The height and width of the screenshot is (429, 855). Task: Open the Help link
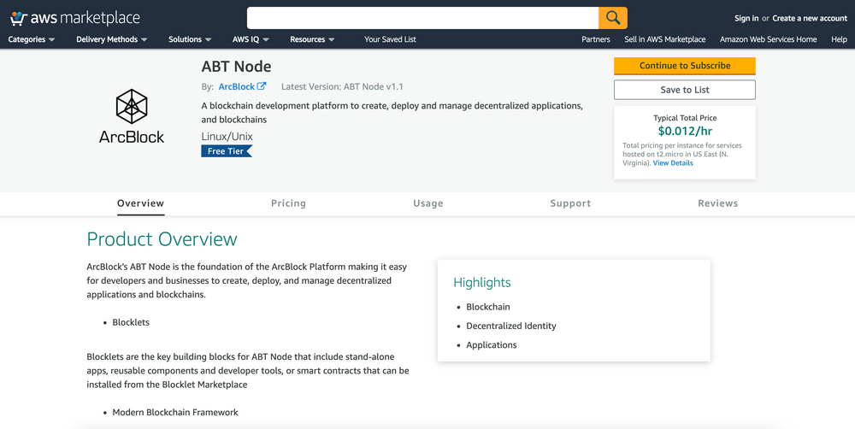click(x=840, y=39)
